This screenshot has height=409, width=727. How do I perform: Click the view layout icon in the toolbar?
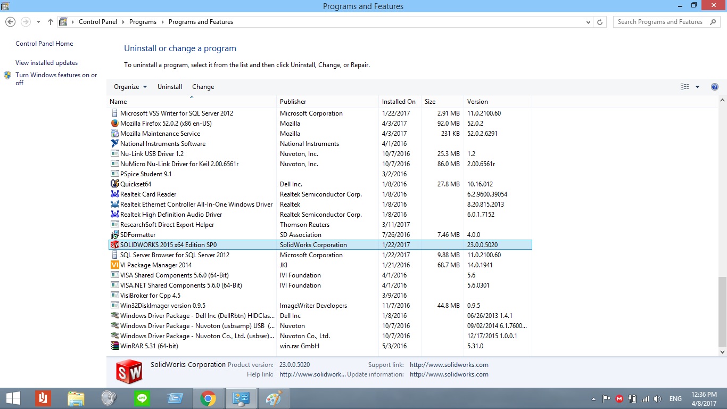coord(685,87)
